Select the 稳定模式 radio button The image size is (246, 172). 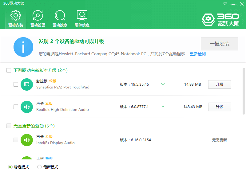(10, 167)
